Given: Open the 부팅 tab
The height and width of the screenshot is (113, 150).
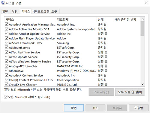Looking at the screenshot, I should coord(15,11).
